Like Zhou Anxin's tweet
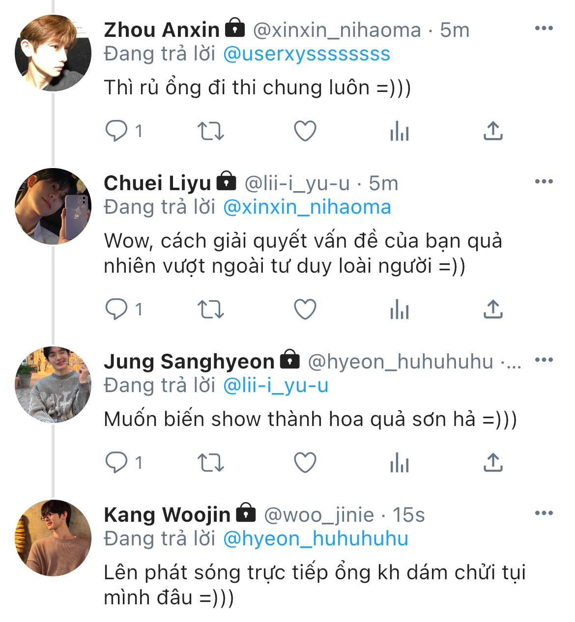 click(x=305, y=131)
